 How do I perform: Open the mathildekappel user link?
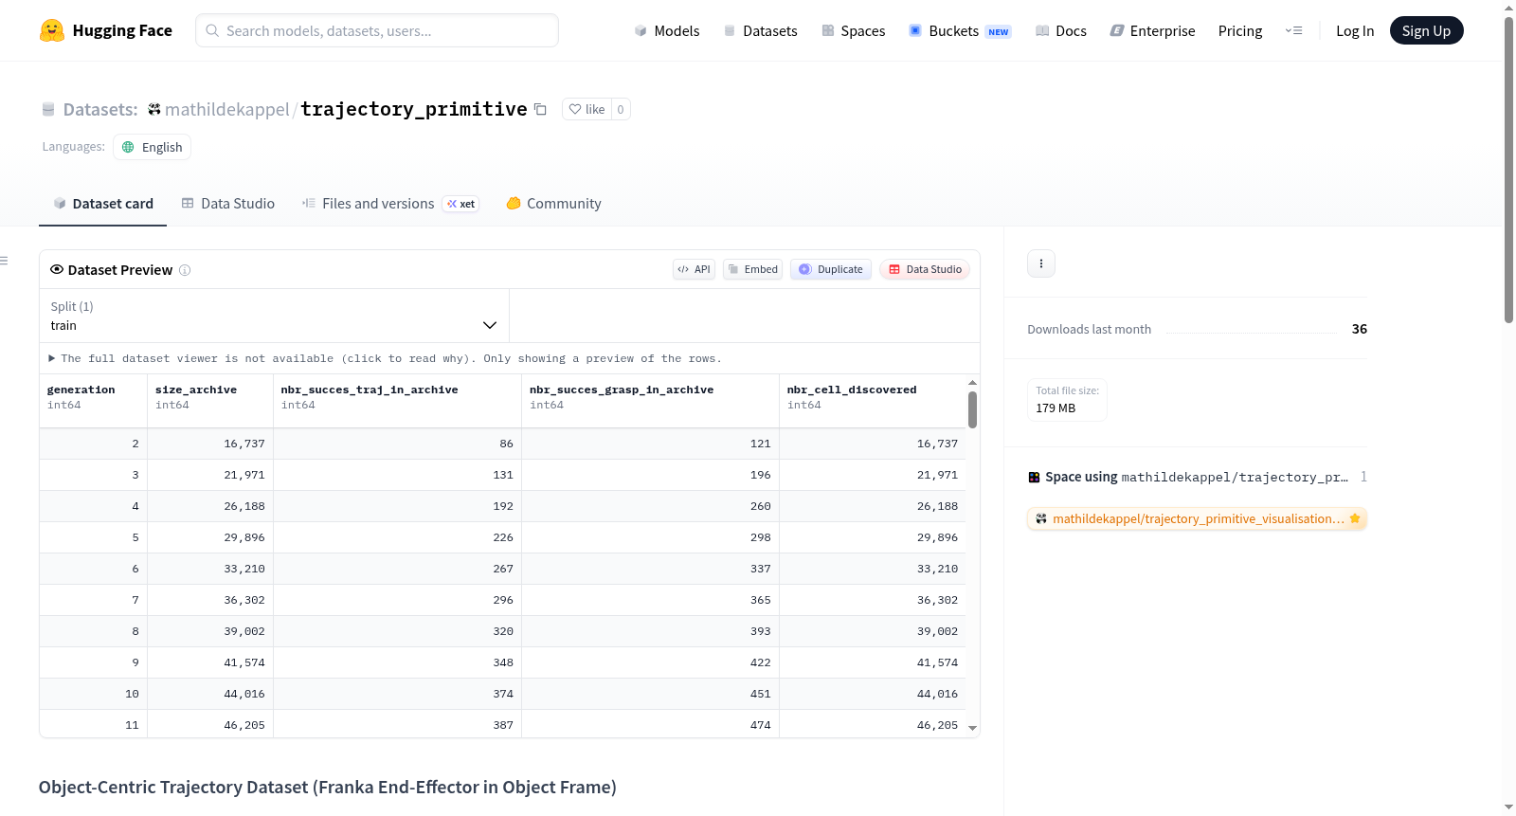tap(227, 110)
